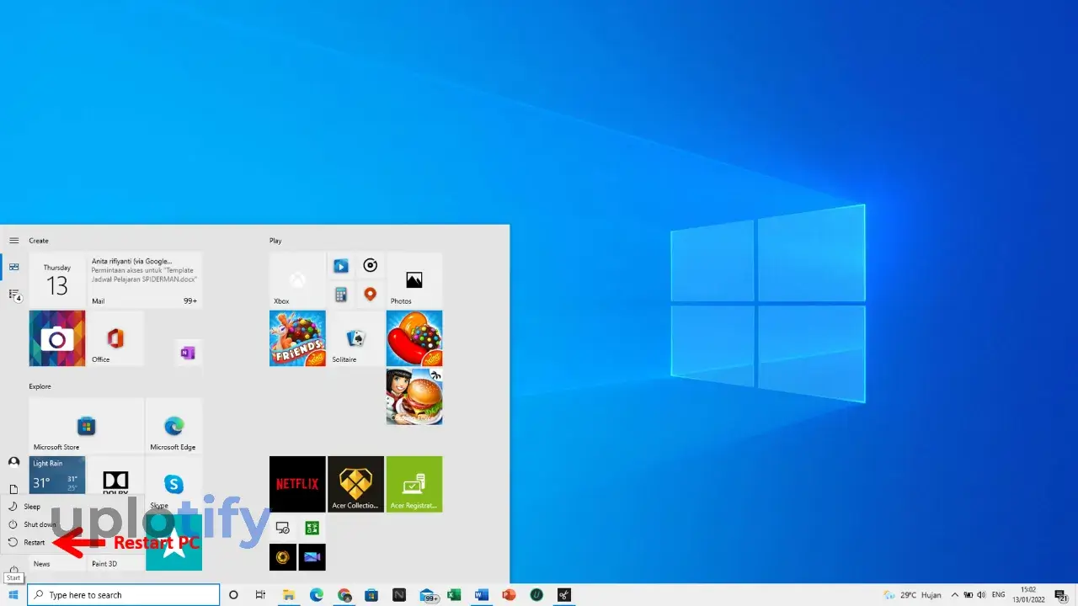1078x606 pixels.
Task: Open Mail with 99+ badge on taskbar
Action: pyautogui.click(x=428, y=595)
